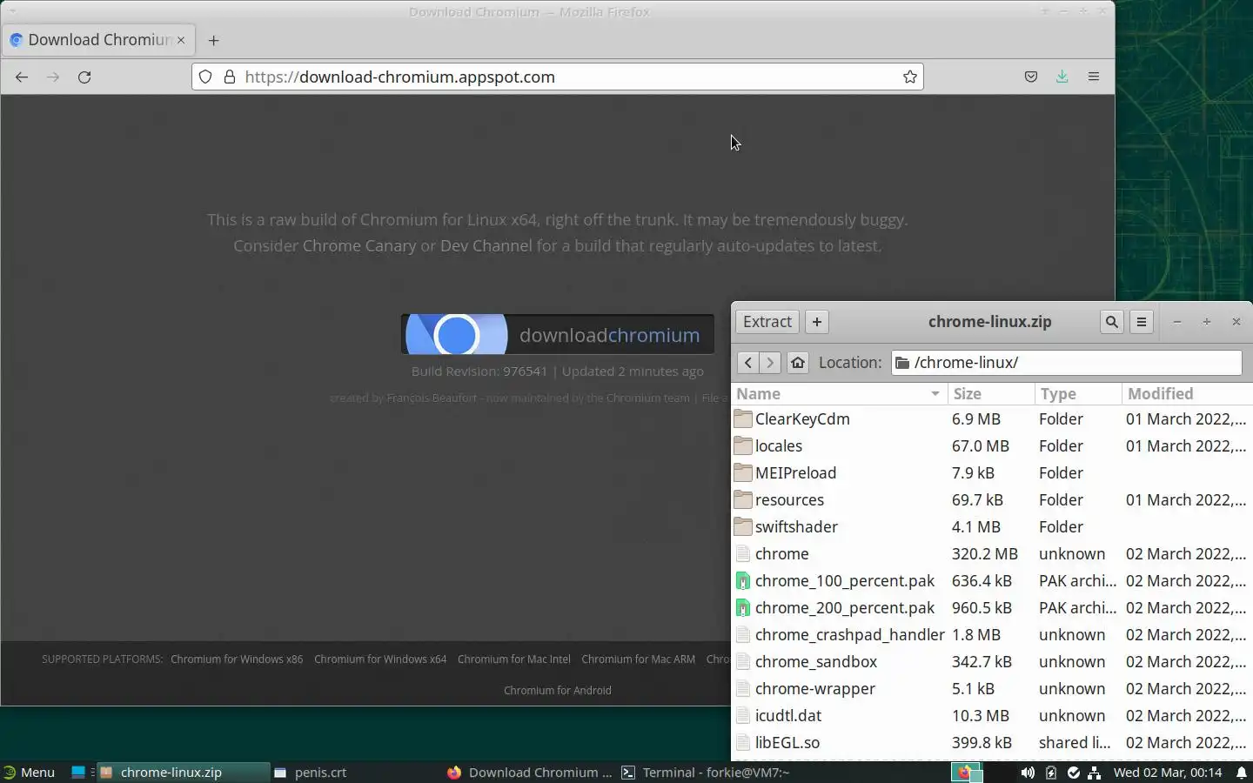This screenshot has height=783, width=1253.
Task: Click the show desktop taskbar icon
Action: pos(78,772)
